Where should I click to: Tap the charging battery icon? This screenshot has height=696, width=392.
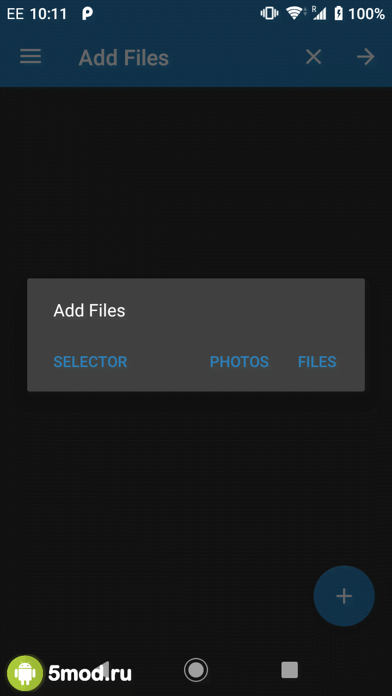(339, 14)
